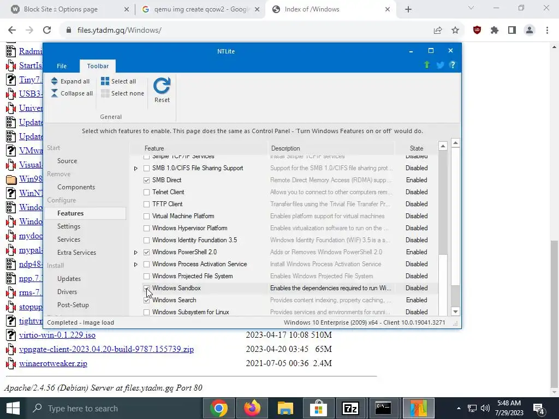This screenshot has width=559, height=419.
Task: Open the Chrome three-dot menu
Action: pyautogui.click(x=547, y=31)
